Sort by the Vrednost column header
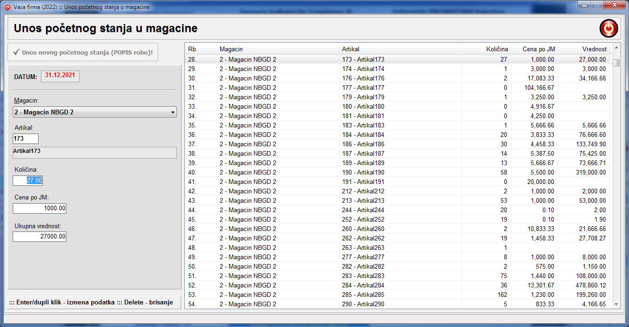 coord(584,49)
